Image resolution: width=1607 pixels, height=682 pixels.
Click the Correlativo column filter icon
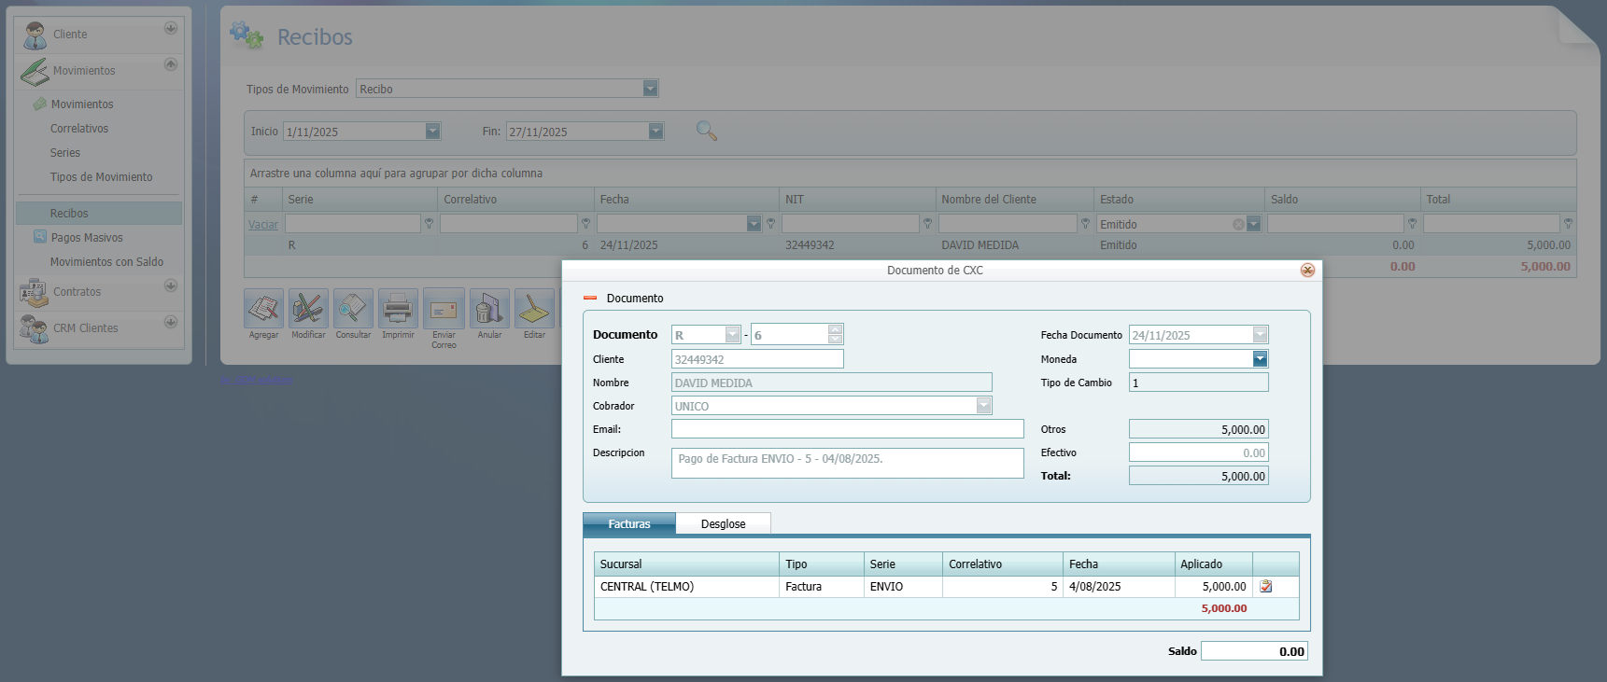pyautogui.click(x=585, y=224)
